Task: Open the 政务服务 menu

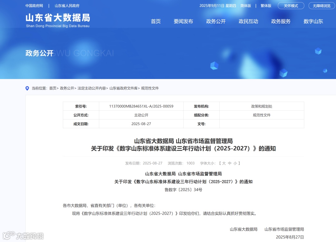Action: pos(281,21)
